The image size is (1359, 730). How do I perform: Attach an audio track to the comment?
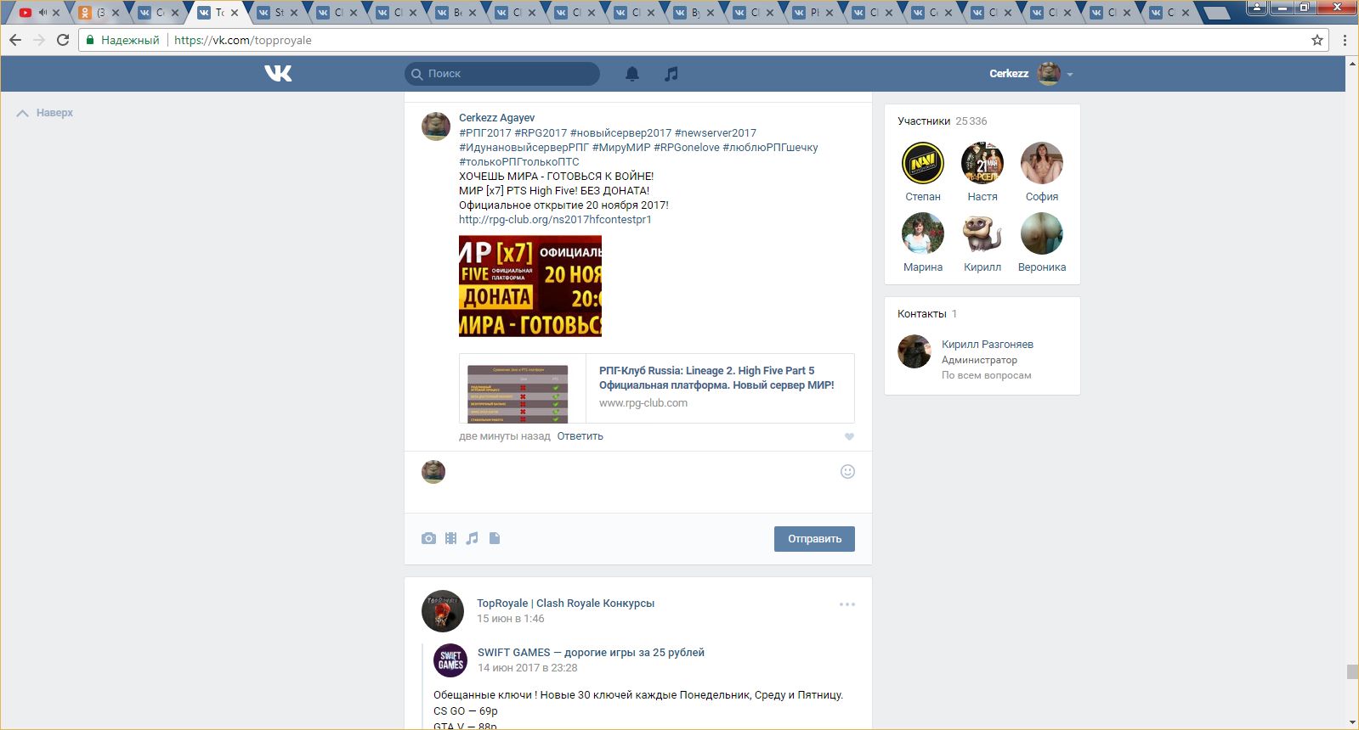473,538
